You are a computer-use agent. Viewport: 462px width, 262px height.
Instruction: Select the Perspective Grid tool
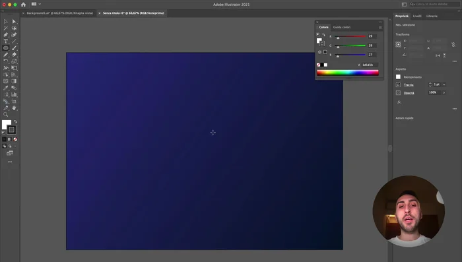pos(14,75)
